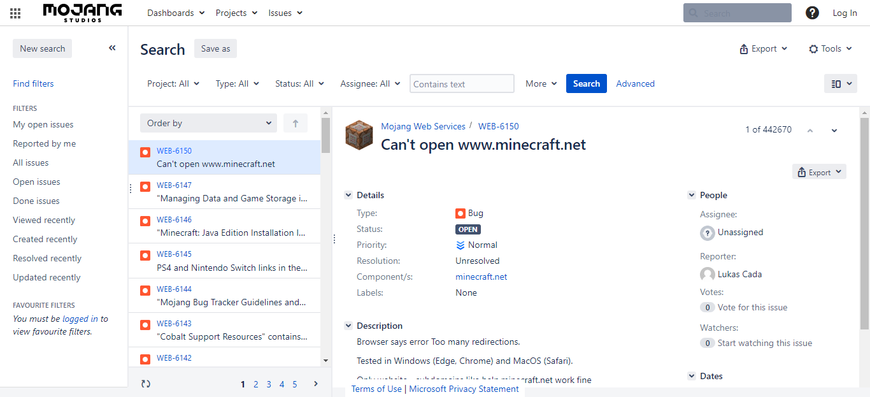Go to next issue with down chevron
This screenshot has height=397, width=870.
[x=834, y=130]
